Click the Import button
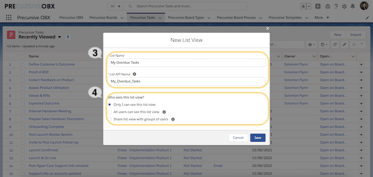Screen dimensions: 373x177 pos(356,34)
